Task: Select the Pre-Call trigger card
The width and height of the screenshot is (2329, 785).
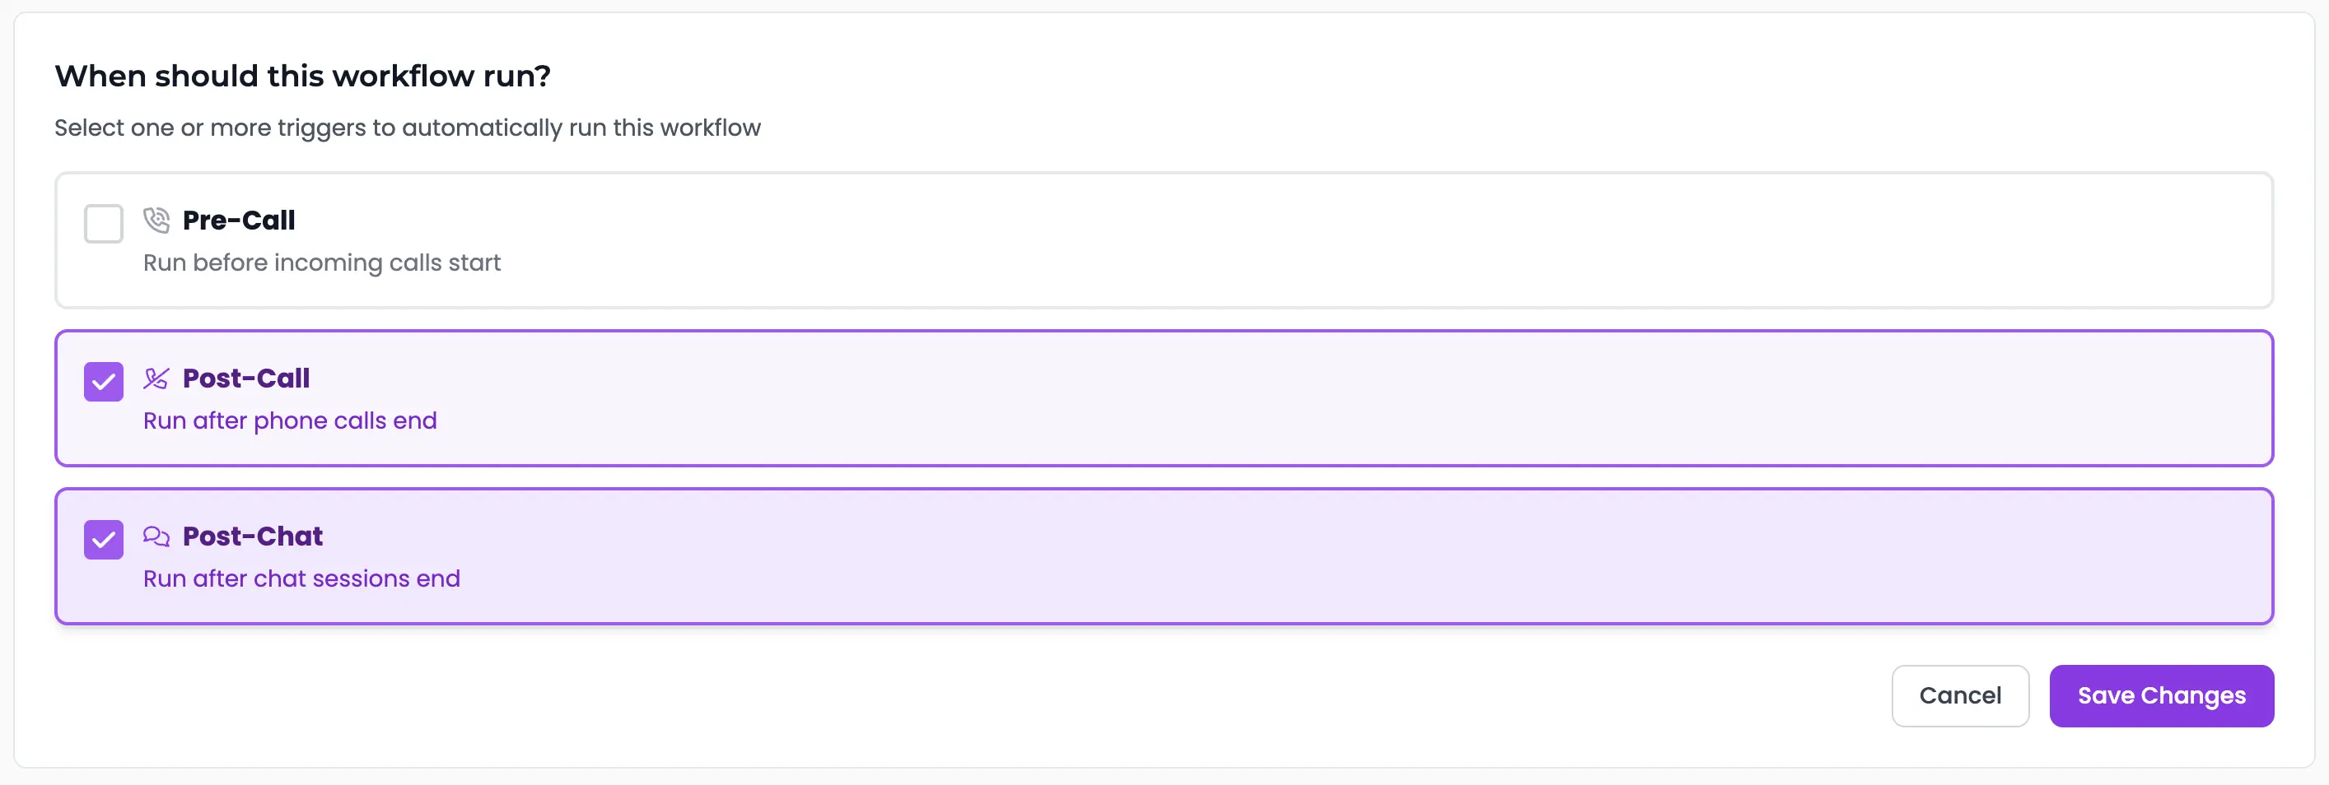Action: pyautogui.click(x=1164, y=240)
